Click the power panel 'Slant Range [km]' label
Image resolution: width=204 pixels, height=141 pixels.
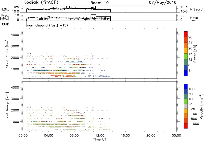[7, 54]
